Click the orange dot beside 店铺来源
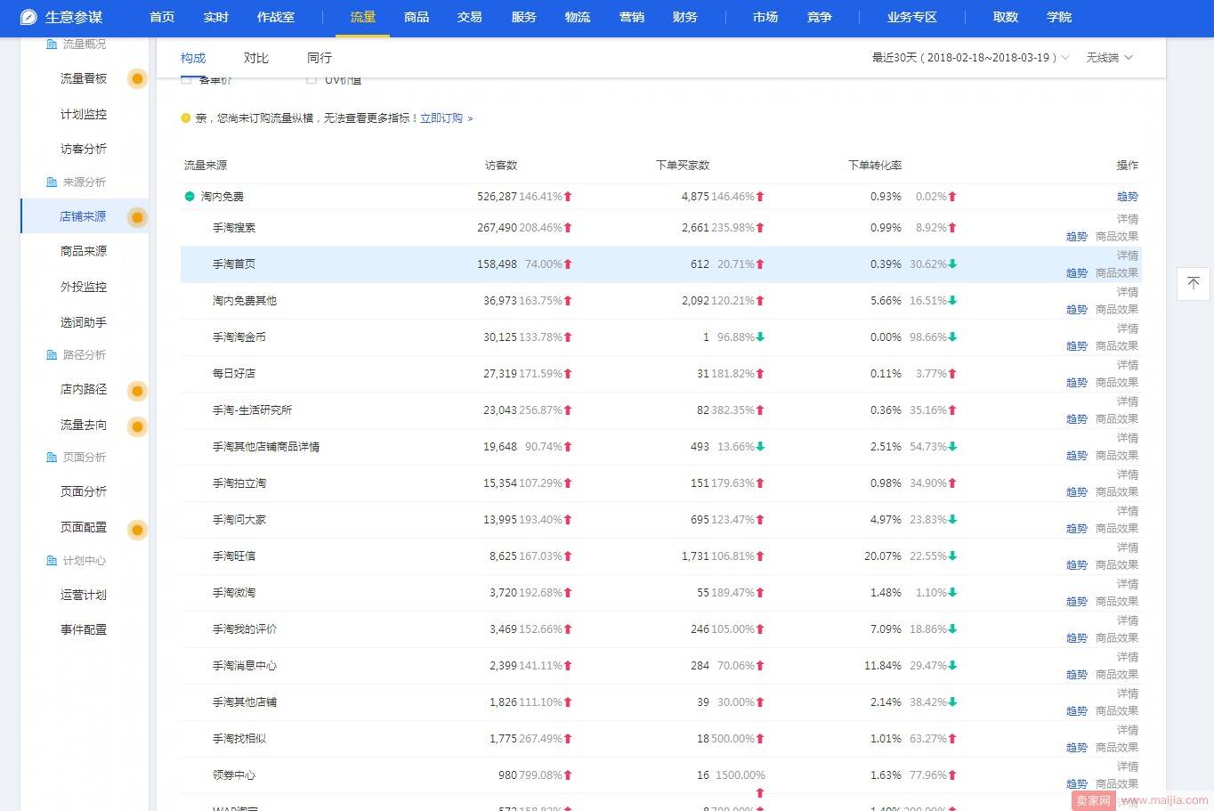The width and height of the screenshot is (1214, 811). (x=137, y=217)
